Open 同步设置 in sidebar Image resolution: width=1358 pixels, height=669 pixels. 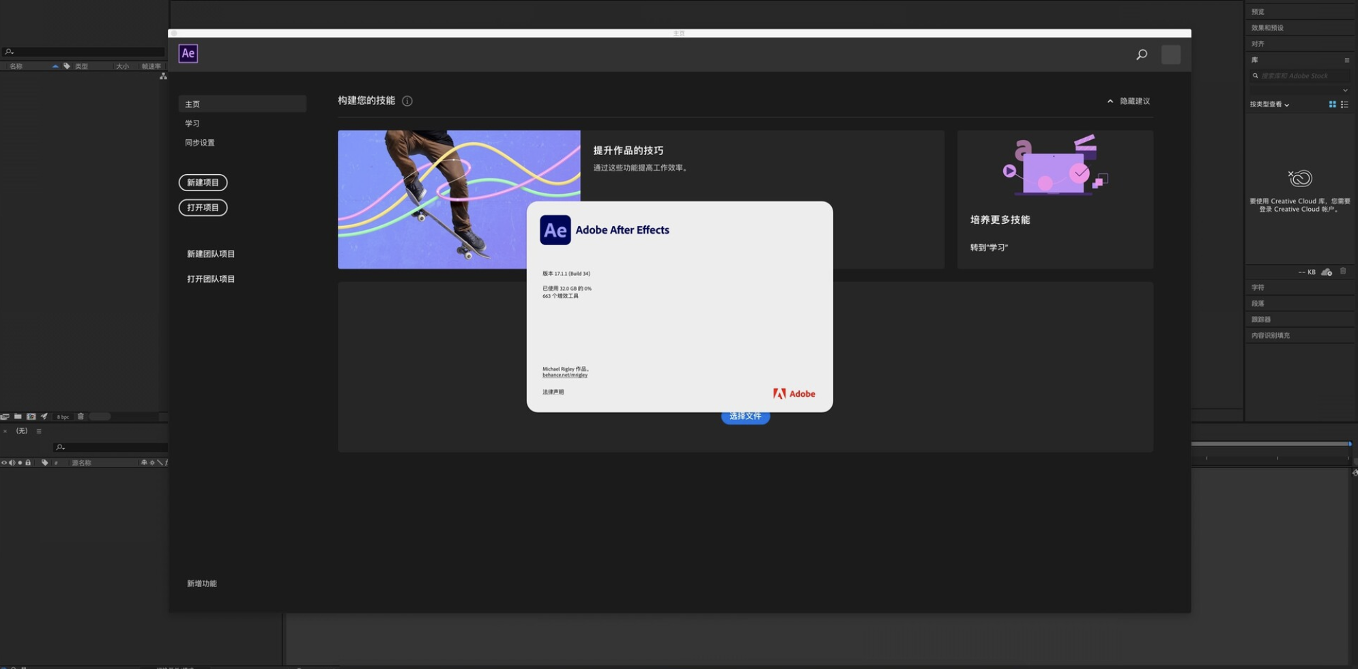pyautogui.click(x=200, y=143)
